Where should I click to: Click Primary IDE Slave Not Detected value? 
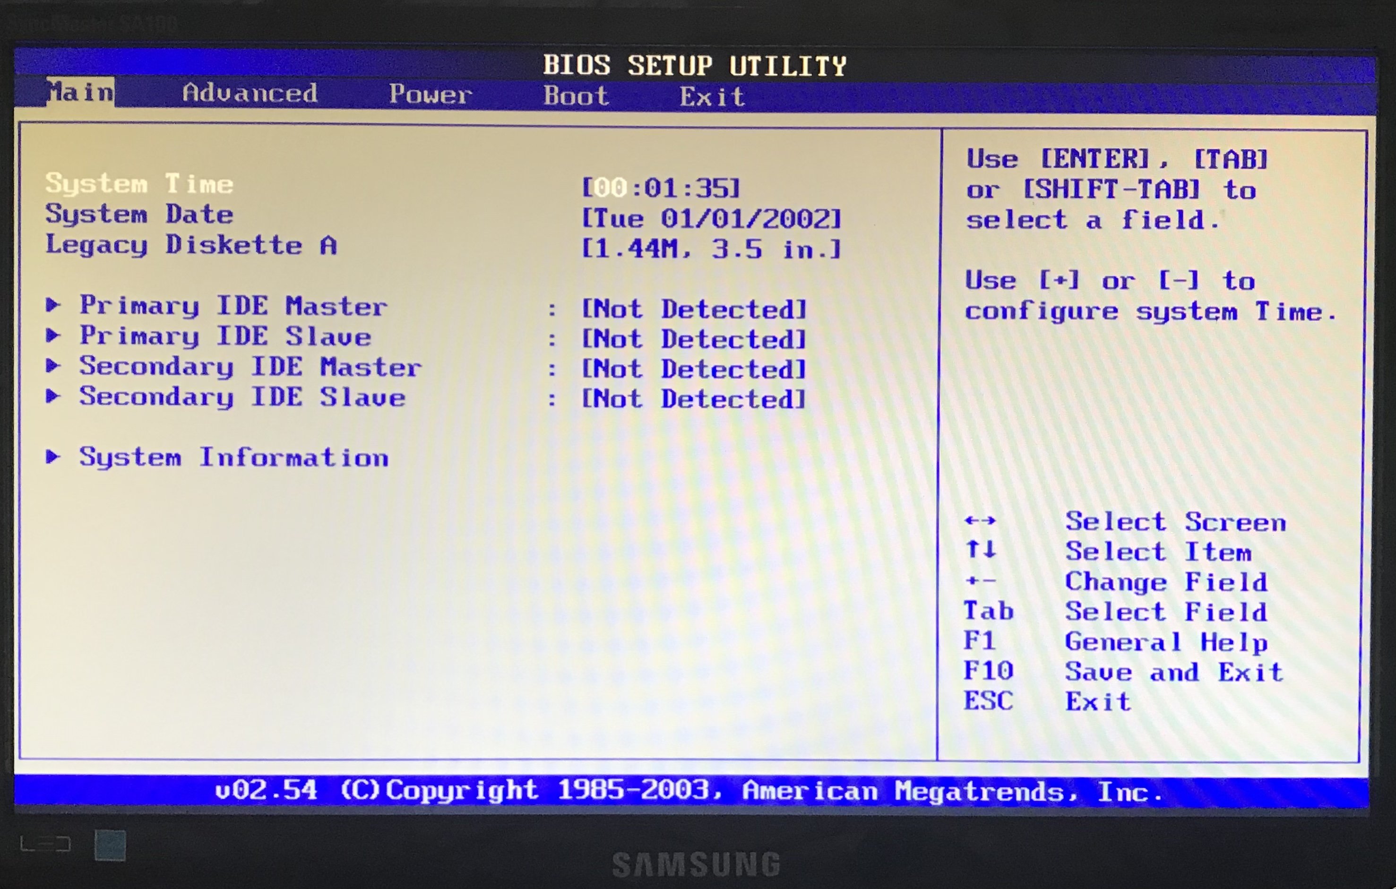694,339
